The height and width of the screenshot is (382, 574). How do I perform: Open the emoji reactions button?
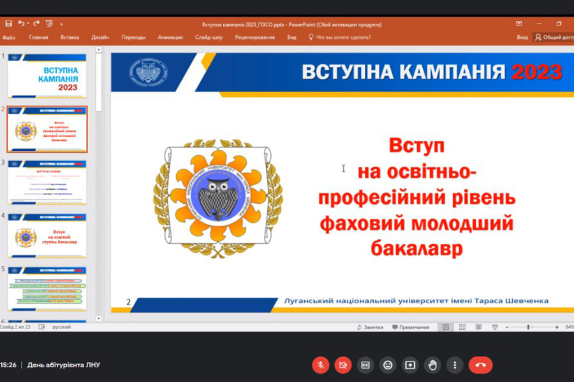388,365
